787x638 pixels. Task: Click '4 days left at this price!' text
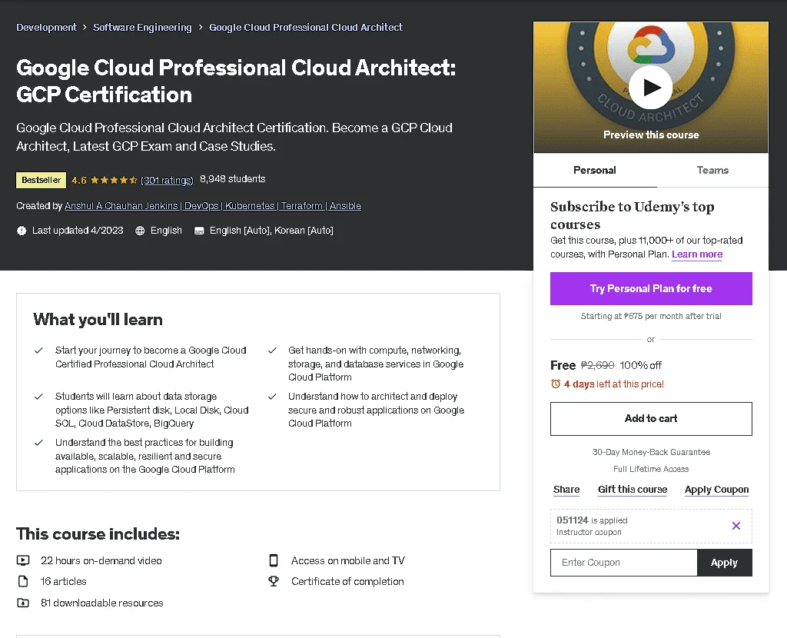(613, 384)
